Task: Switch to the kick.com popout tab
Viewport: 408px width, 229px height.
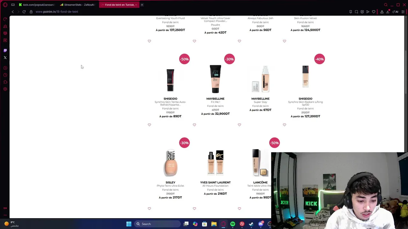Action: [x=37, y=5]
